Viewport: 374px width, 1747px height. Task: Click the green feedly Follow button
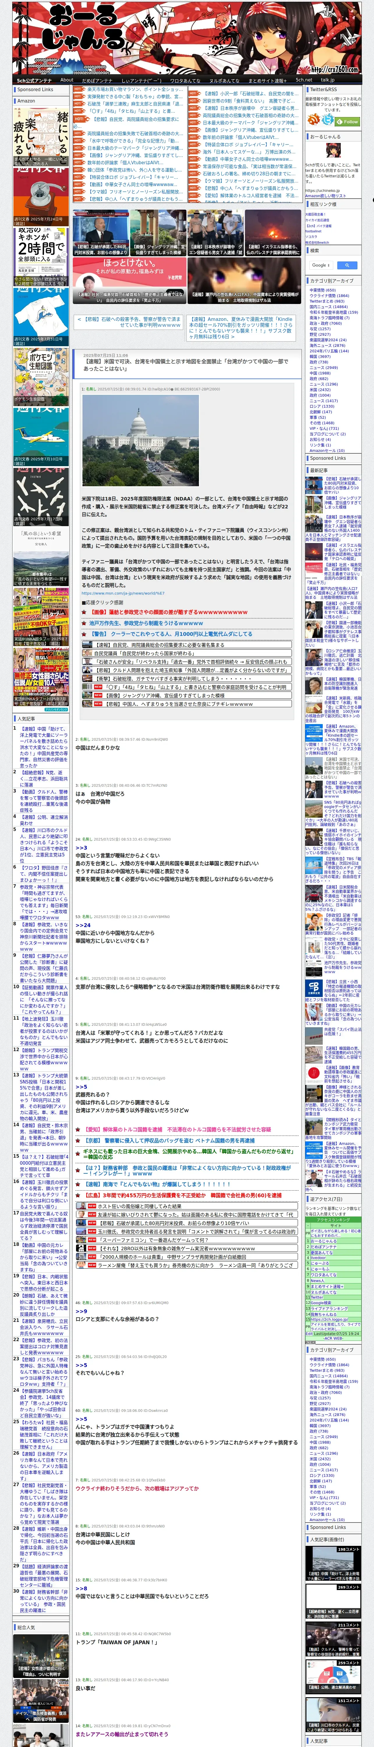click(348, 121)
